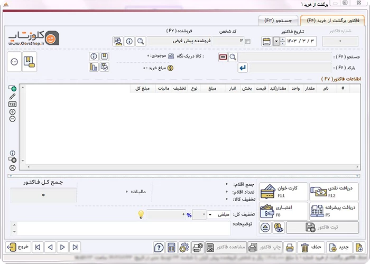Increase quantity plus circle icon
The height and width of the screenshot is (264, 370).
[13, 112]
